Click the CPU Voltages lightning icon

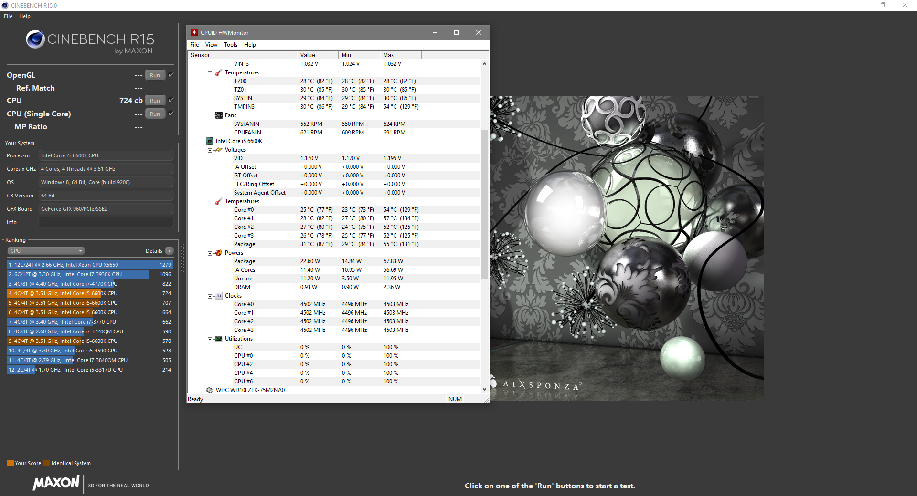coord(219,150)
